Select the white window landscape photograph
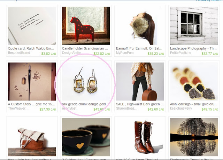 194,26
